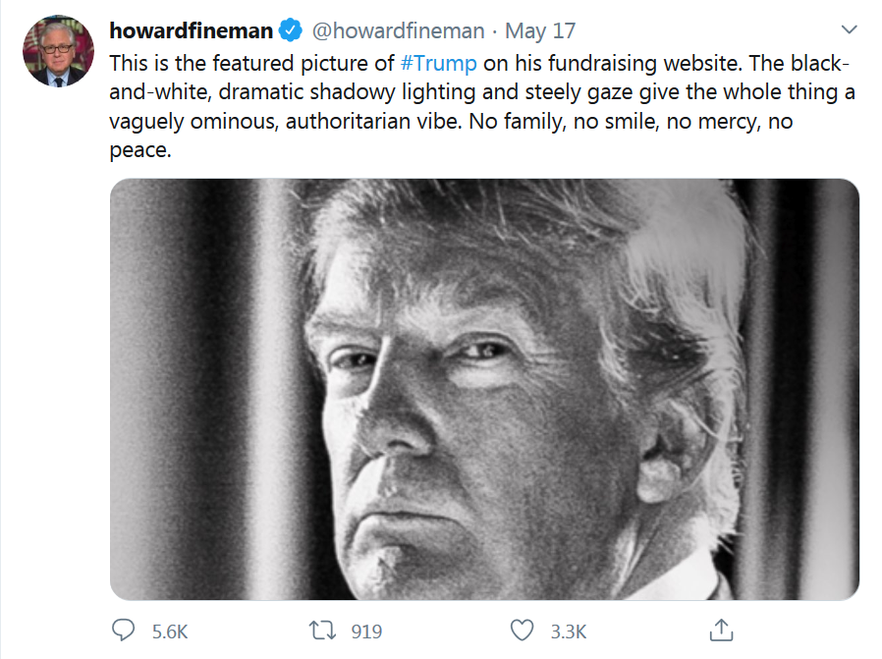Open howardfineman's profile avatar picture

click(x=58, y=51)
